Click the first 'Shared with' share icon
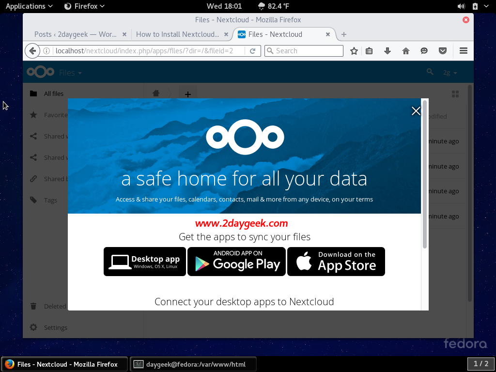The height and width of the screenshot is (372, 496). (33, 136)
